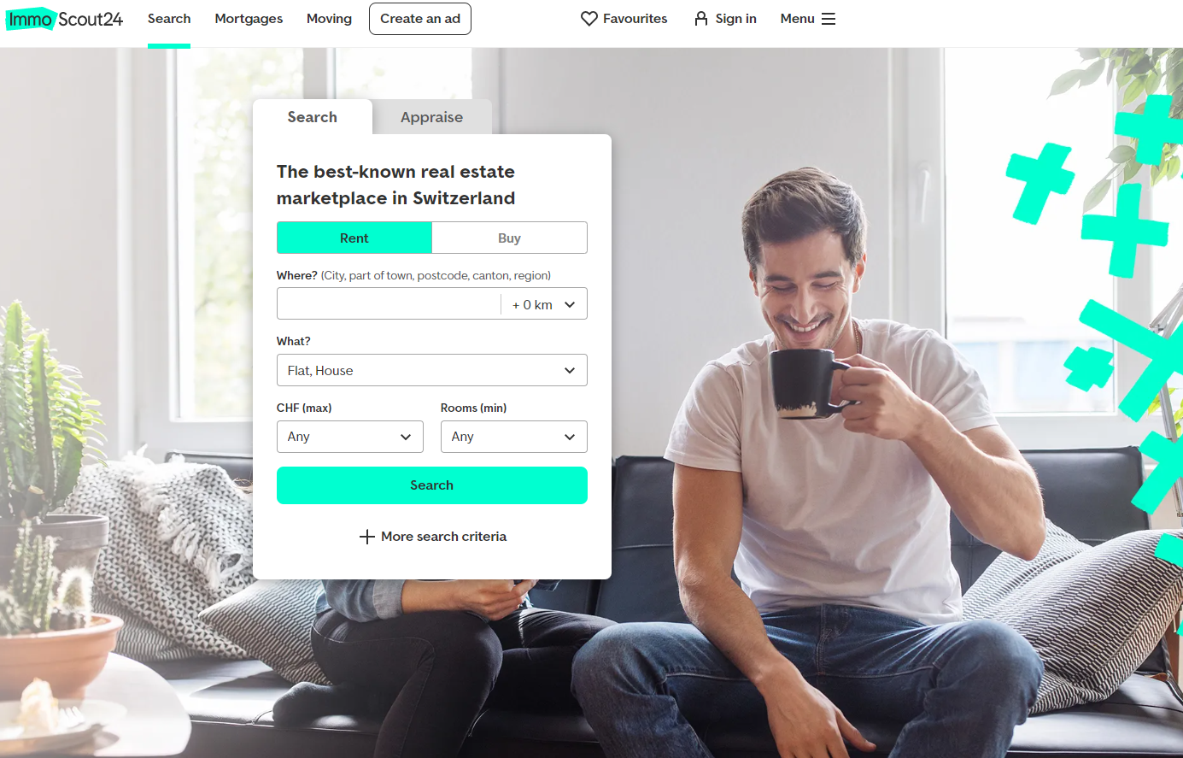
Task: Switch the listing type to Buy
Action: pyautogui.click(x=509, y=238)
